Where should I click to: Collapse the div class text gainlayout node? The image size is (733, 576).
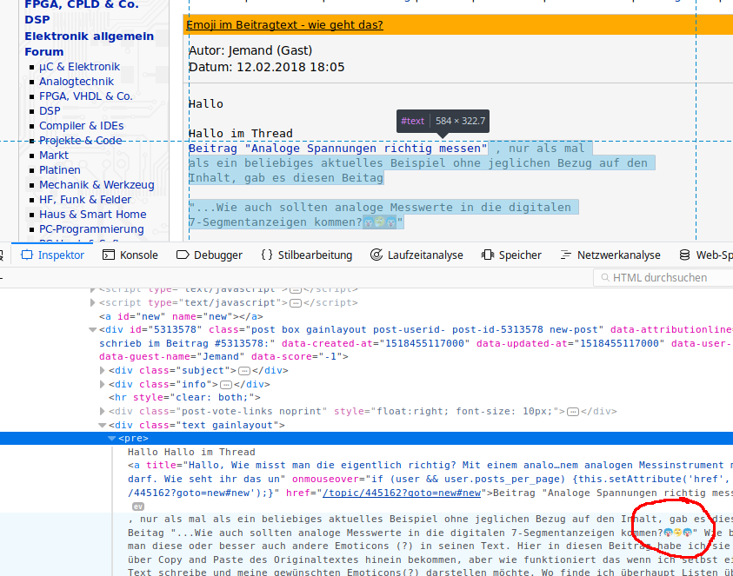click(x=103, y=425)
